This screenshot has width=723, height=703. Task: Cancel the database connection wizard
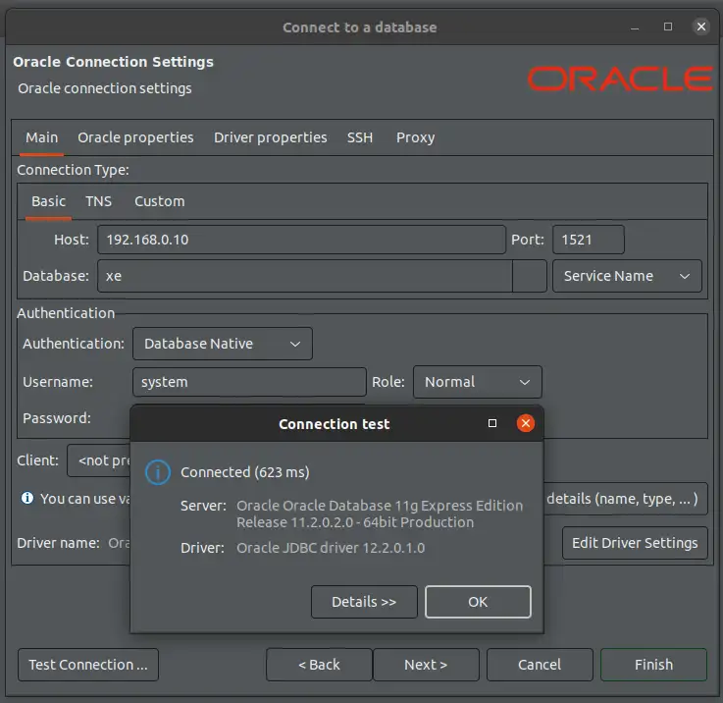(540, 665)
